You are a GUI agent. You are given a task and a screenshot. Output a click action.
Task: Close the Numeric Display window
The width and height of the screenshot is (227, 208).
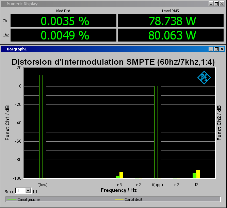click(x=222, y=4)
